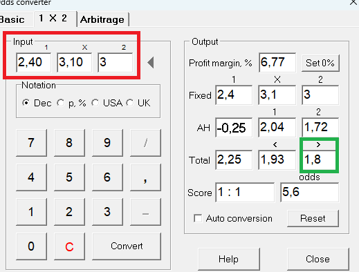Click keypad digit 6
Screen dimensions: 359x272
(x=107, y=177)
